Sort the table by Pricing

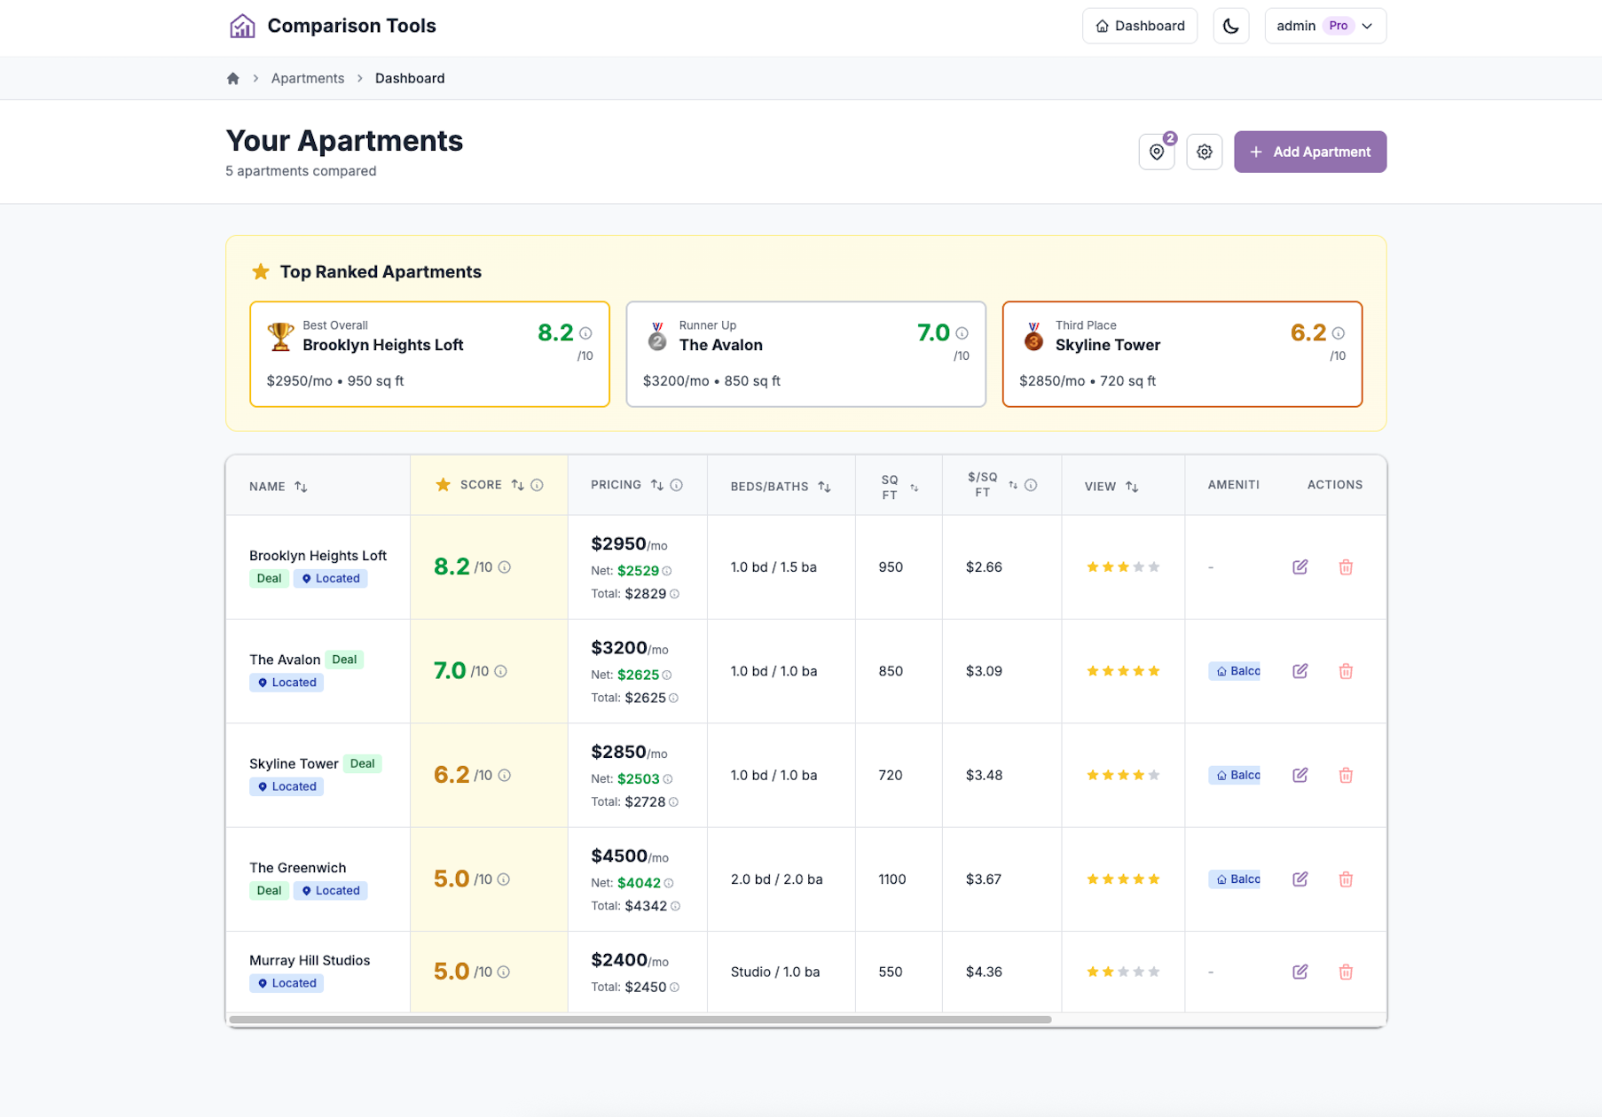pos(656,485)
